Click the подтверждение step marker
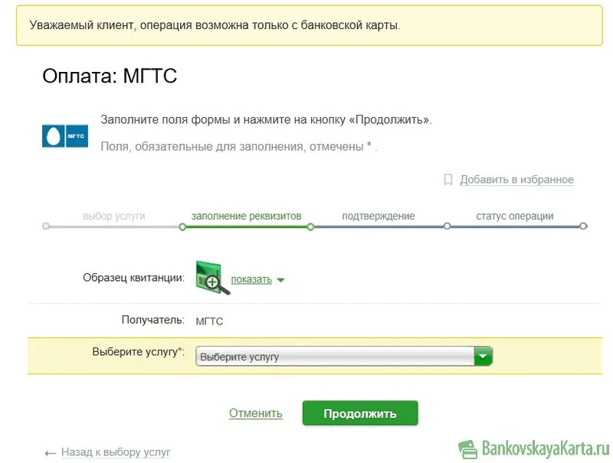Viewport: 613px width, 463px height. click(x=448, y=227)
